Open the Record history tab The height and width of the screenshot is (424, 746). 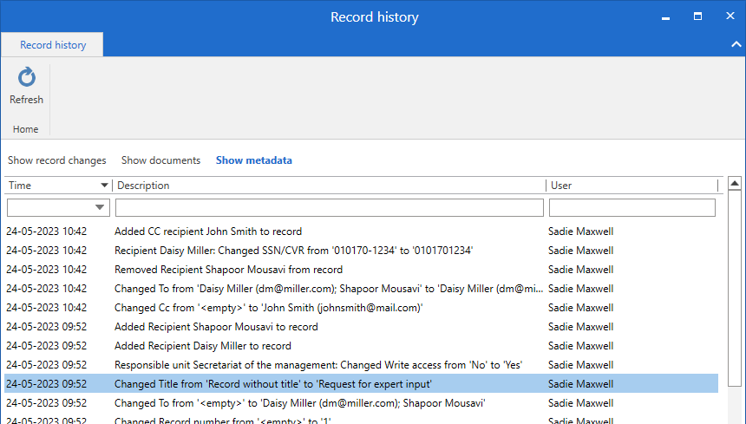coord(53,45)
